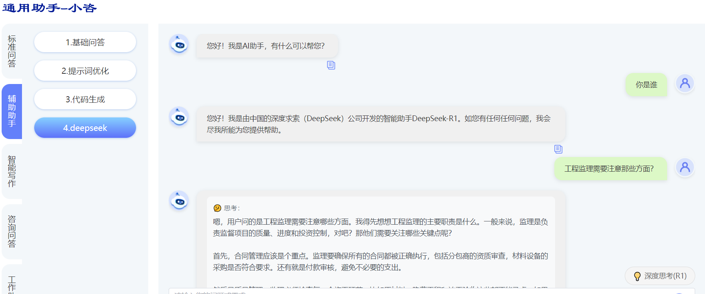705x294 pixels.
Task: Copy the AI greeting message with copy icon
Action: point(331,65)
